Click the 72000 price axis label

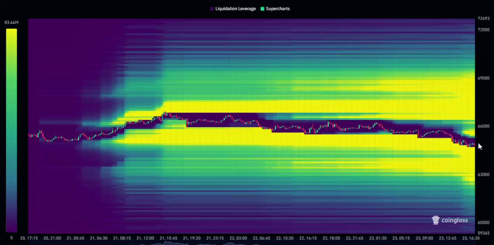483,30
